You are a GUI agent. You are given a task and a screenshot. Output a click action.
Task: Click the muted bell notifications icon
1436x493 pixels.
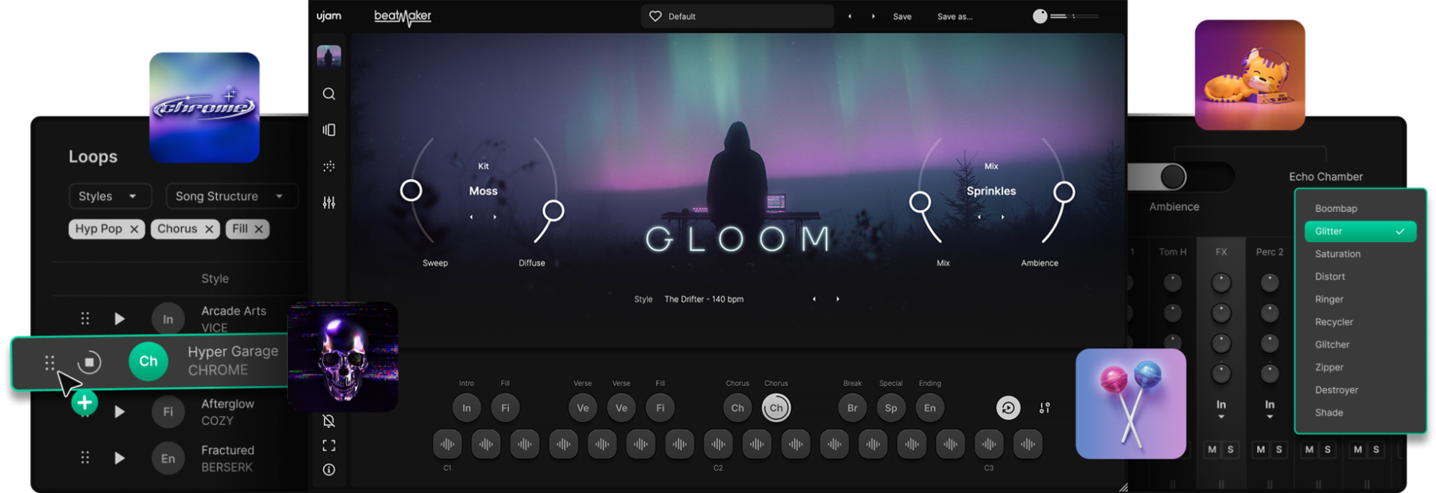(x=329, y=421)
